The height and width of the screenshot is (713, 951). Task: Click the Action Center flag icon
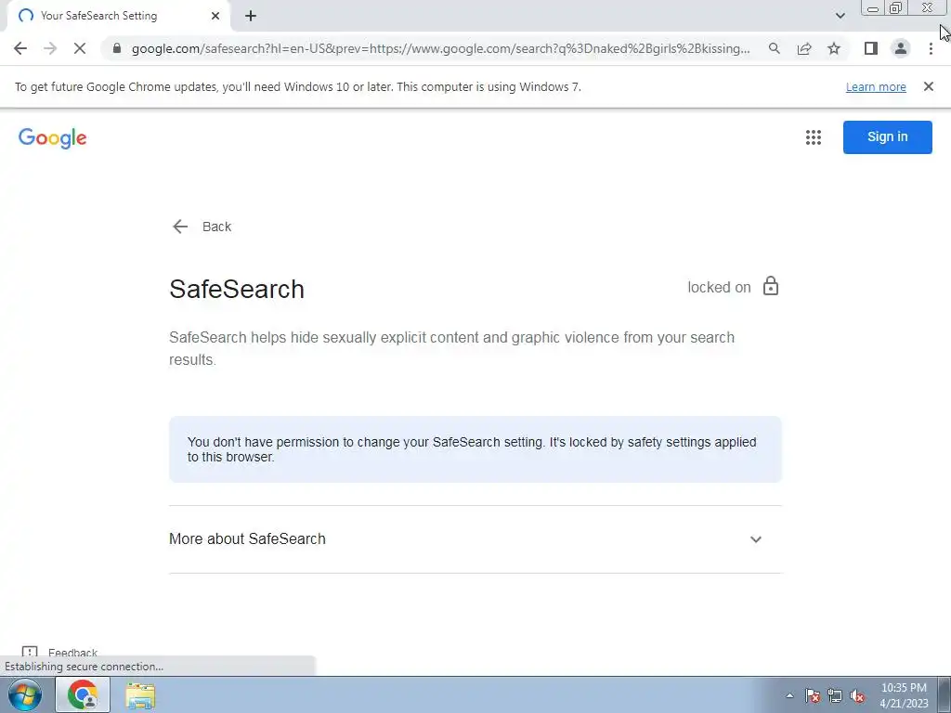click(813, 695)
